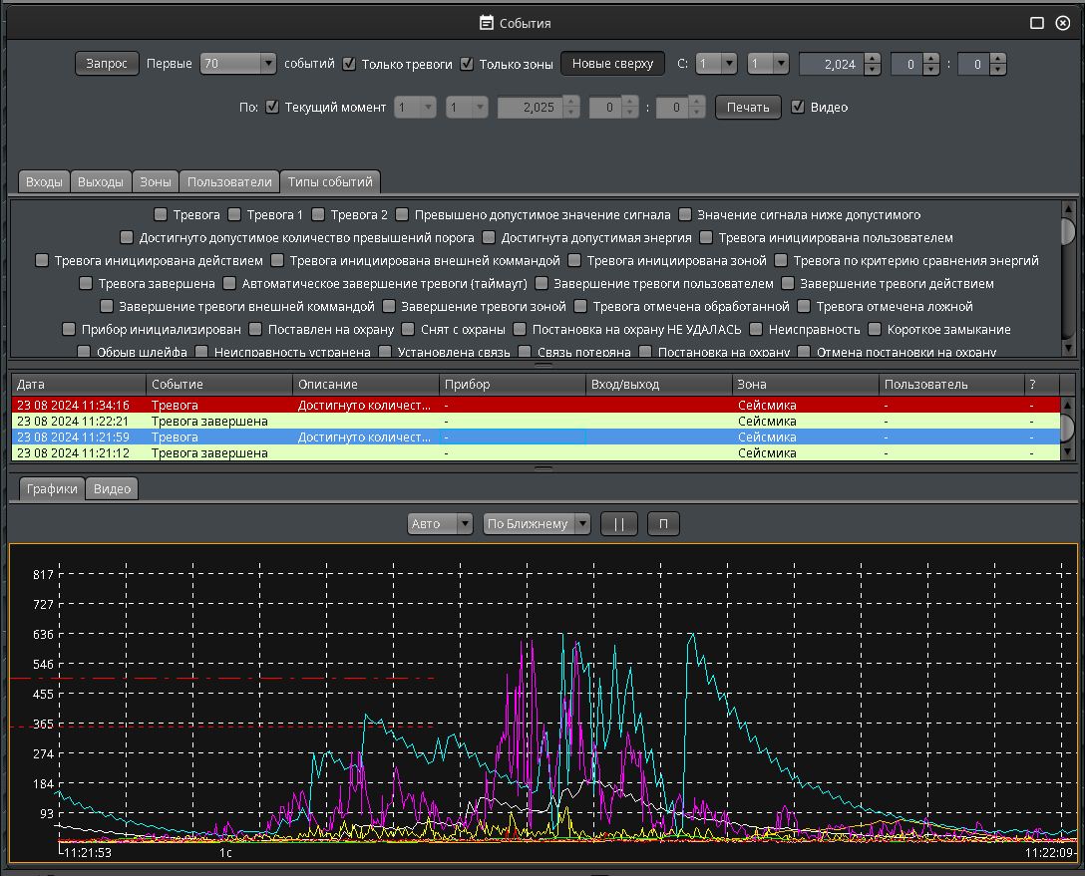The width and height of the screenshot is (1085, 876).
Task: Uncheck the "Текущий момент" checkbox
Action: pos(272,108)
